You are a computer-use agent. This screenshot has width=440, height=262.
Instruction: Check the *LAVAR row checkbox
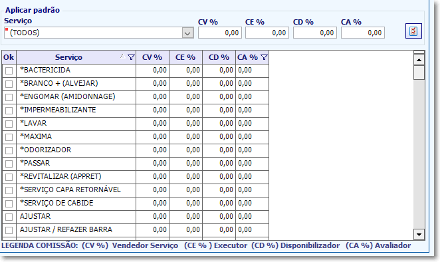click(9, 124)
